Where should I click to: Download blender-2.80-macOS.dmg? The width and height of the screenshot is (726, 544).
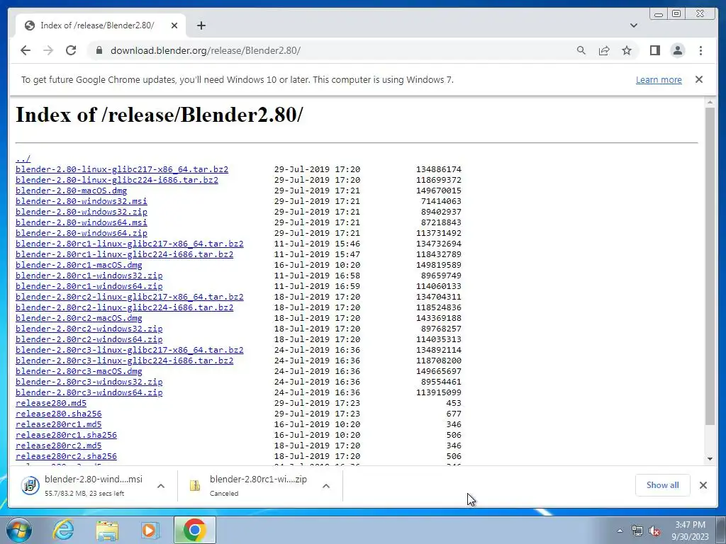pos(71,191)
